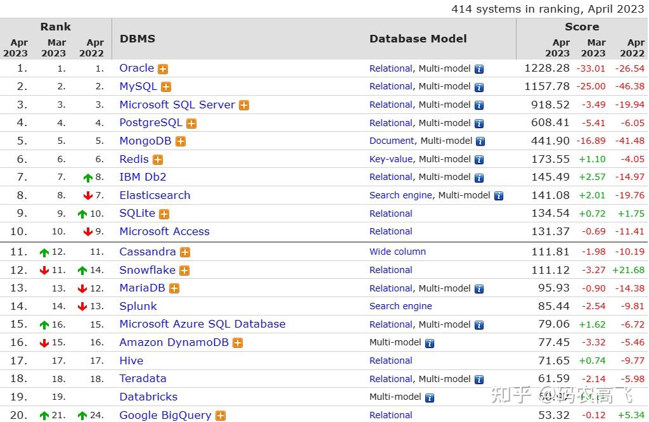Open the Oracle DBMS page link
The width and height of the screenshot is (649, 422).
click(136, 68)
